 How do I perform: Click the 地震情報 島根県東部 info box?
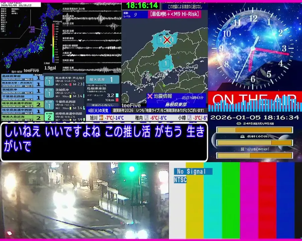tap(176, 100)
